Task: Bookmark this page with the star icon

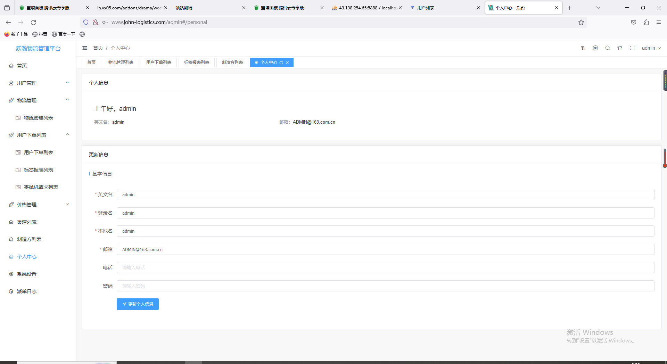Action: coord(581,22)
